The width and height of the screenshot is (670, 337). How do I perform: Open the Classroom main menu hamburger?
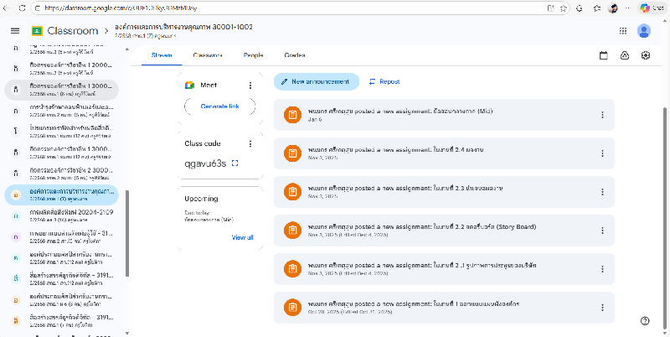pyautogui.click(x=14, y=30)
